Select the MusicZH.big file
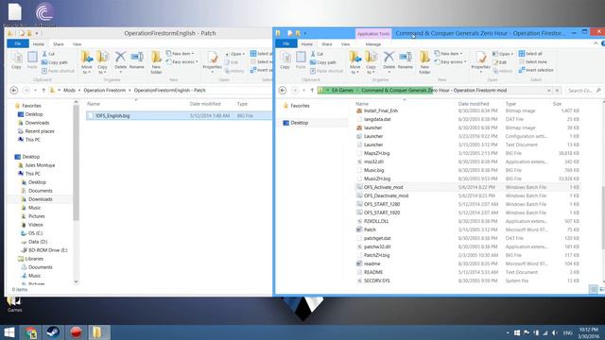The height and width of the screenshot is (340, 605). (468, 178)
